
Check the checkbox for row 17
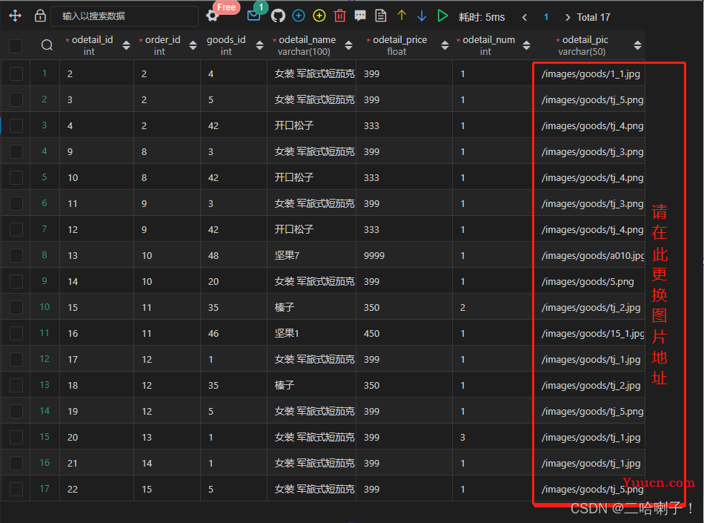pyautogui.click(x=16, y=490)
